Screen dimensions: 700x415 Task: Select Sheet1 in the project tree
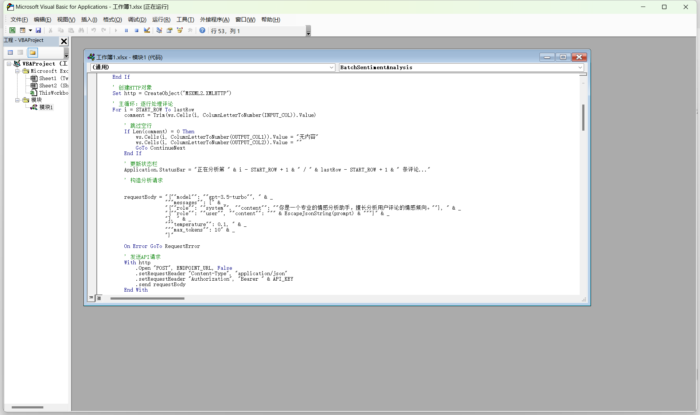pyautogui.click(x=48, y=78)
